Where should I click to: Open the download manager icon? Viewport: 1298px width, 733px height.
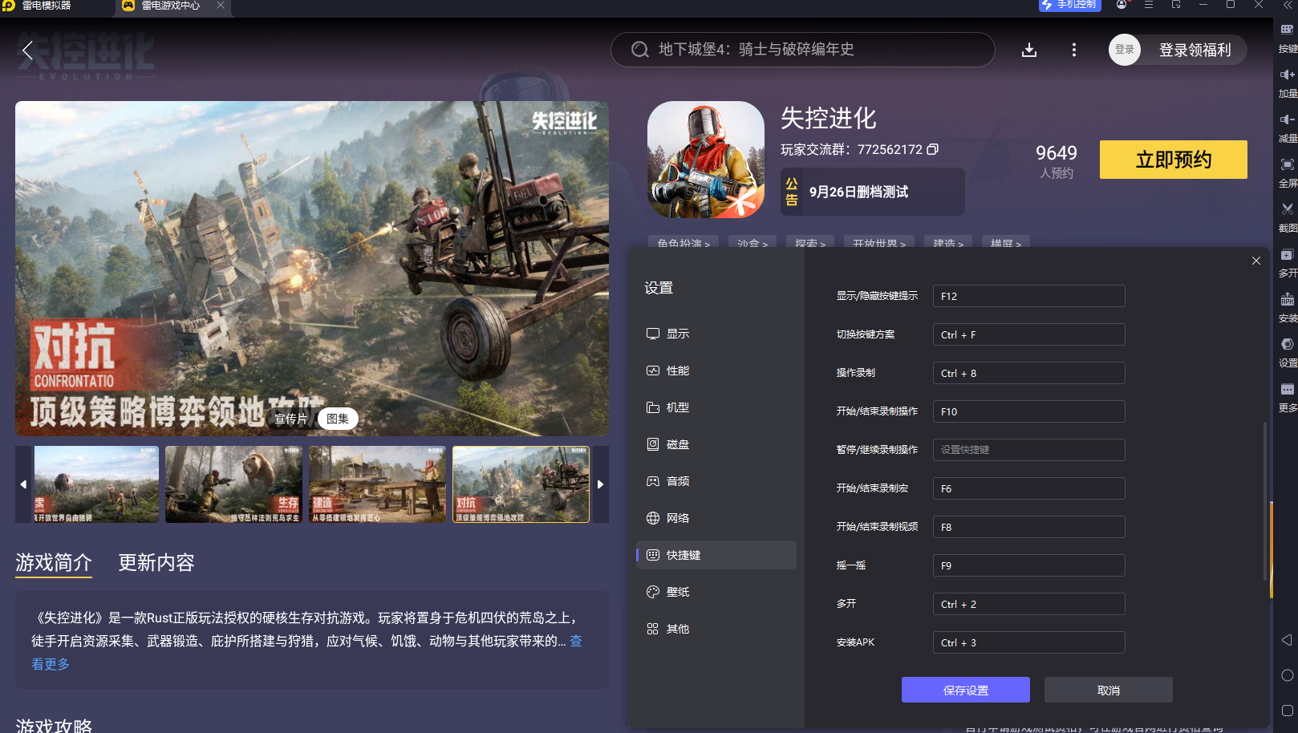coord(1029,51)
